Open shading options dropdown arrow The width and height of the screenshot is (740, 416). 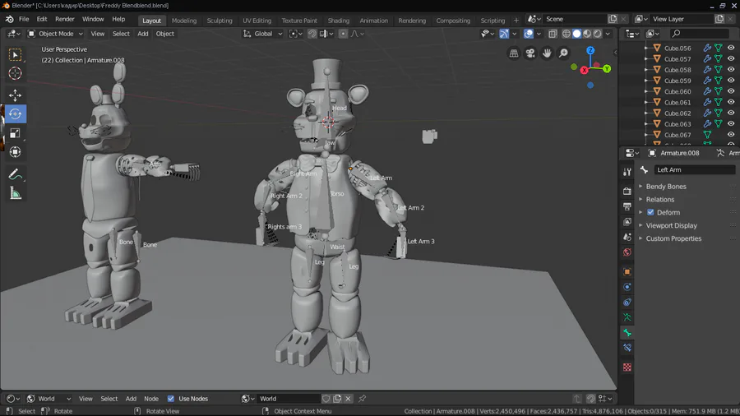tap(608, 34)
